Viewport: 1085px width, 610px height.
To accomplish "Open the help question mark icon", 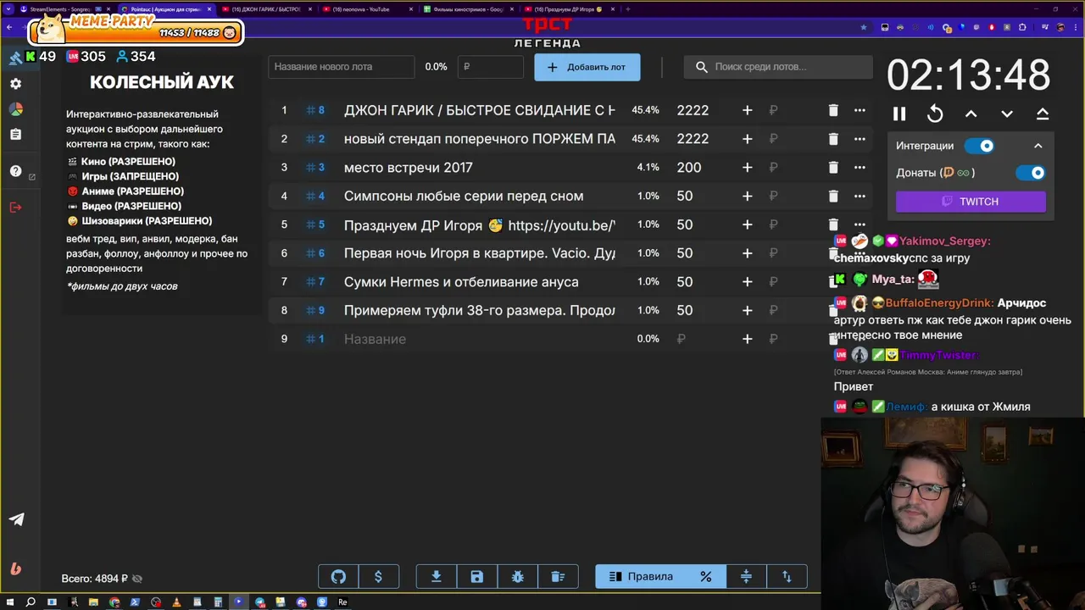I will pos(16,171).
